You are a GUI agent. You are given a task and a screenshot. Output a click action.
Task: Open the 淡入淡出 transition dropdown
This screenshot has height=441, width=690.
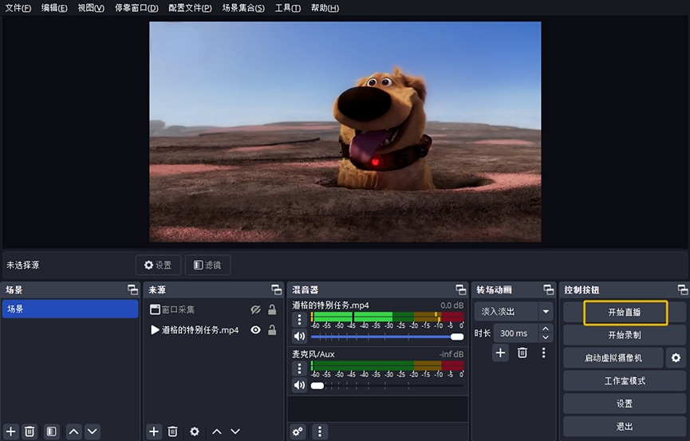tap(514, 312)
